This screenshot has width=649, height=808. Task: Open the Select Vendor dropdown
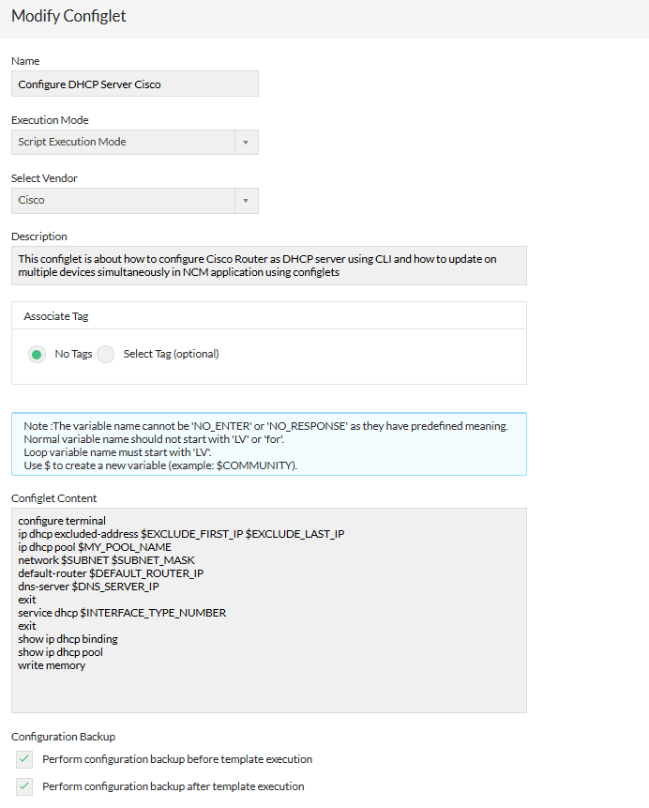[x=134, y=200]
